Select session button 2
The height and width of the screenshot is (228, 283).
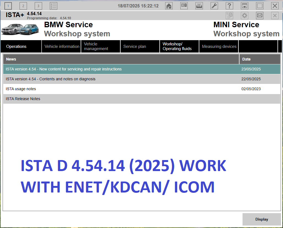[x=23, y=6]
